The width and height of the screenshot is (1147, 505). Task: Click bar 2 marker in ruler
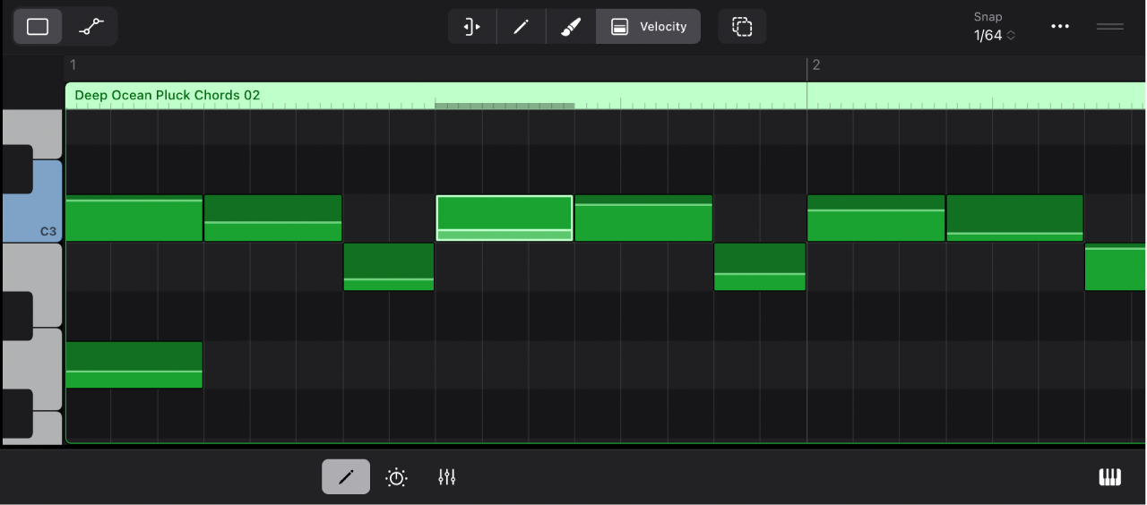(x=815, y=65)
